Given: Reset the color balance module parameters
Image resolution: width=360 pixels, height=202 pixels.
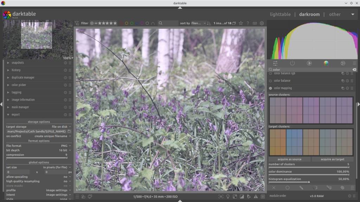Looking at the screenshot, I should 347,81.
